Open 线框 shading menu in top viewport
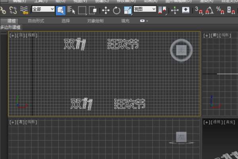Viewport: 238px width, 159px height. click(31, 35)
